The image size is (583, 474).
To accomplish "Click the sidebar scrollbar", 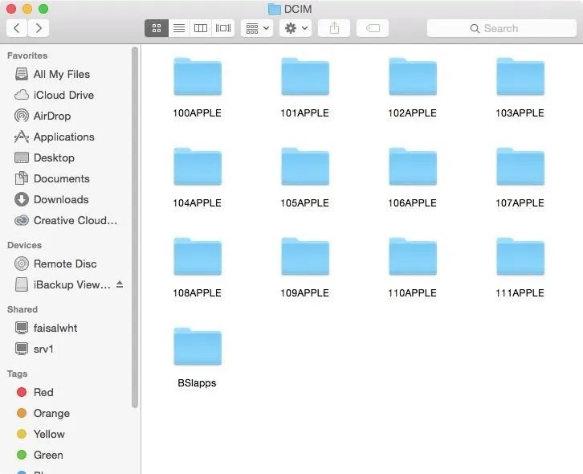I will [135, 227].
